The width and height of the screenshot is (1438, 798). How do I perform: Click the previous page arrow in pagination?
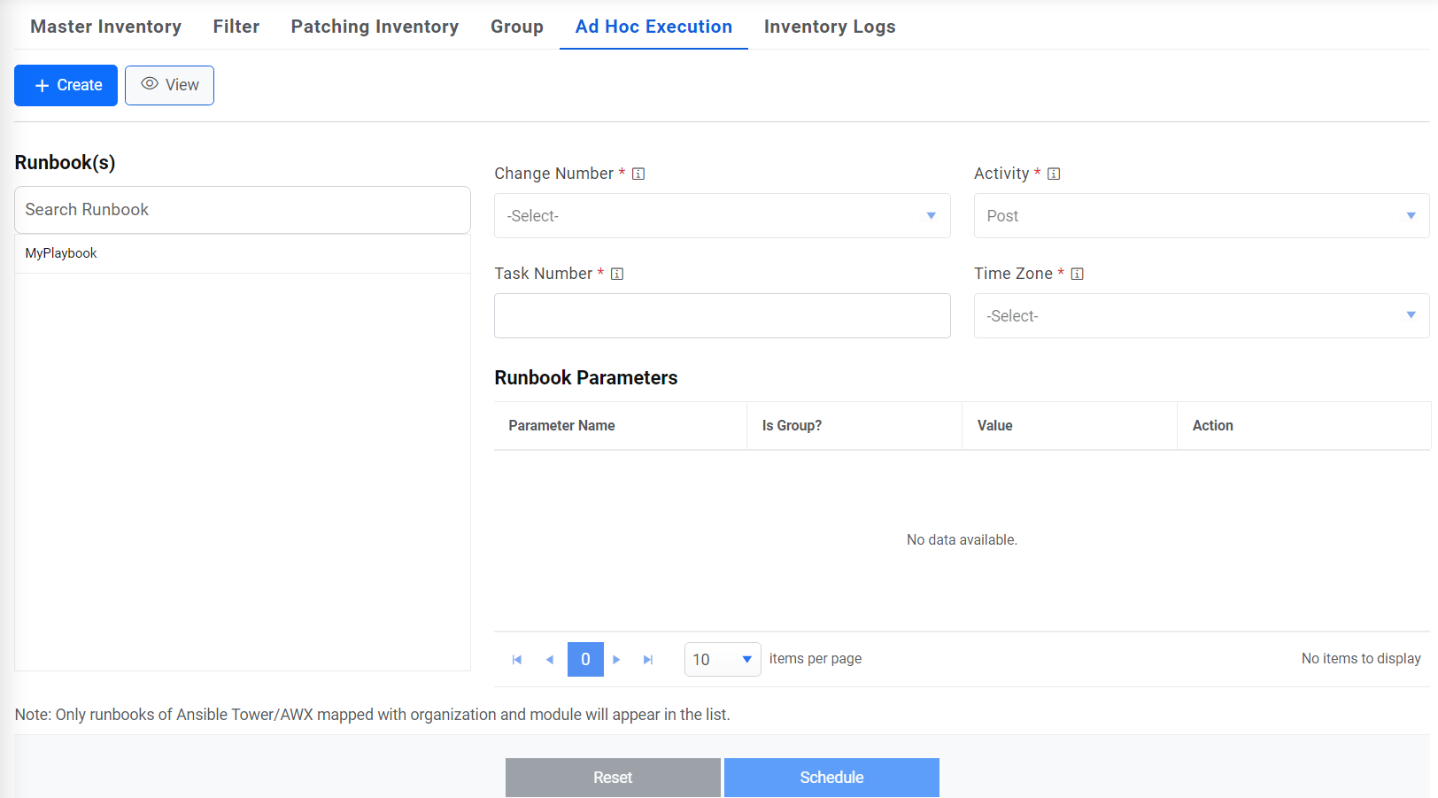pyautogui.click(x=549, y=659)
